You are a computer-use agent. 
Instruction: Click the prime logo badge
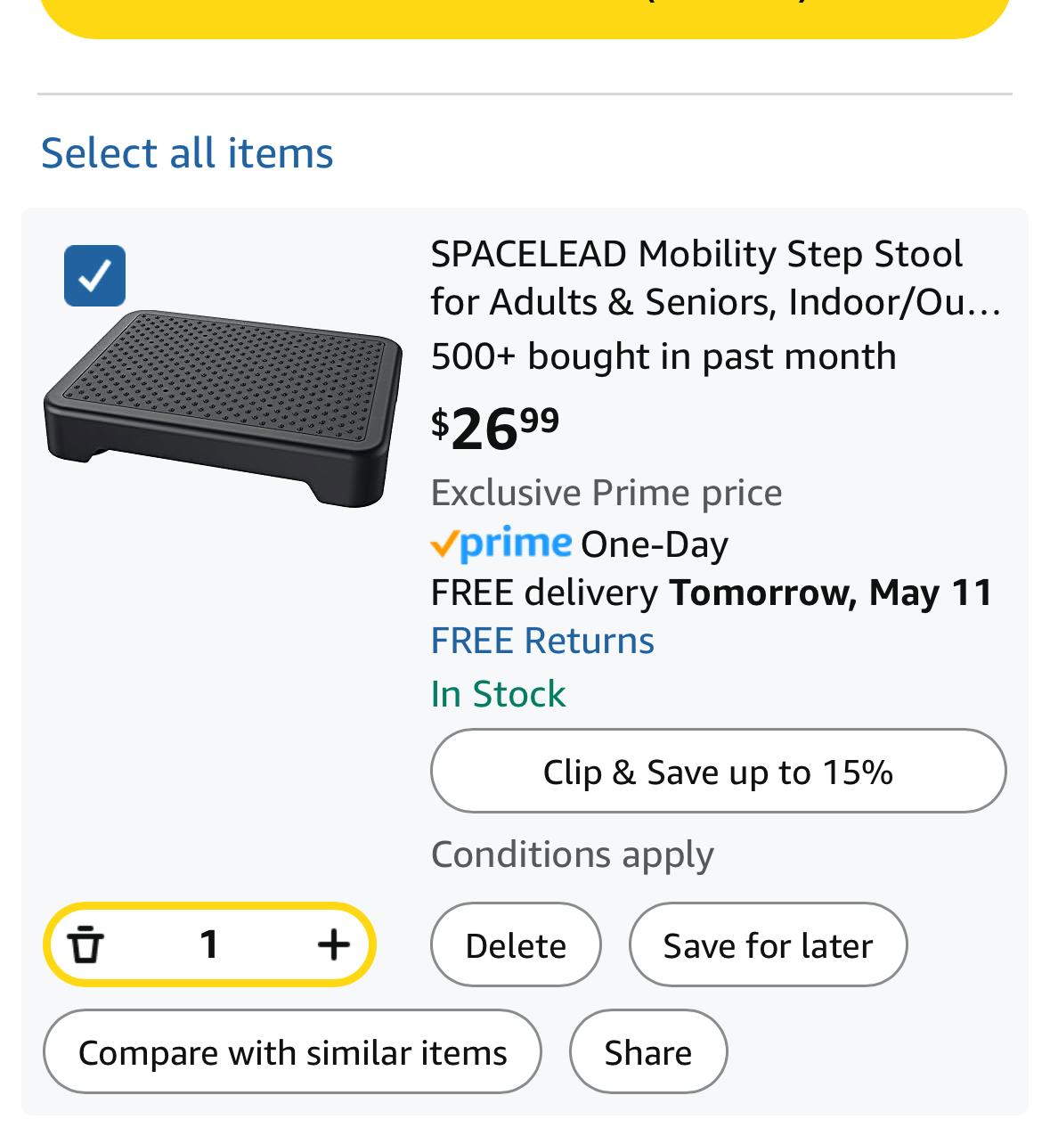[x=501, y=544]
